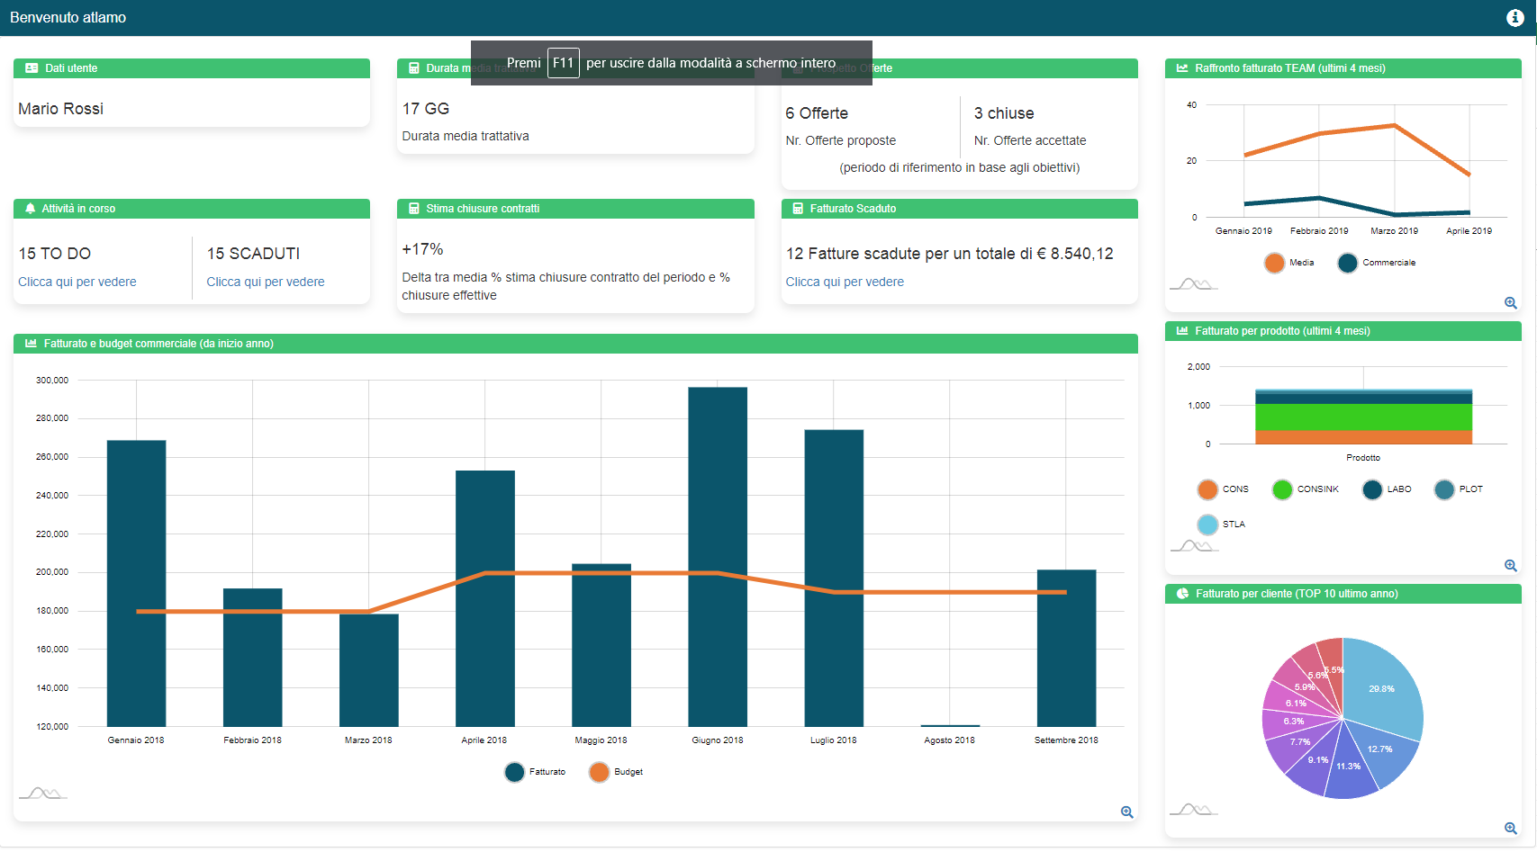The image size is (1537, 852).
Task: Click the 3 chiuse value
Action: coord(1004,113)
